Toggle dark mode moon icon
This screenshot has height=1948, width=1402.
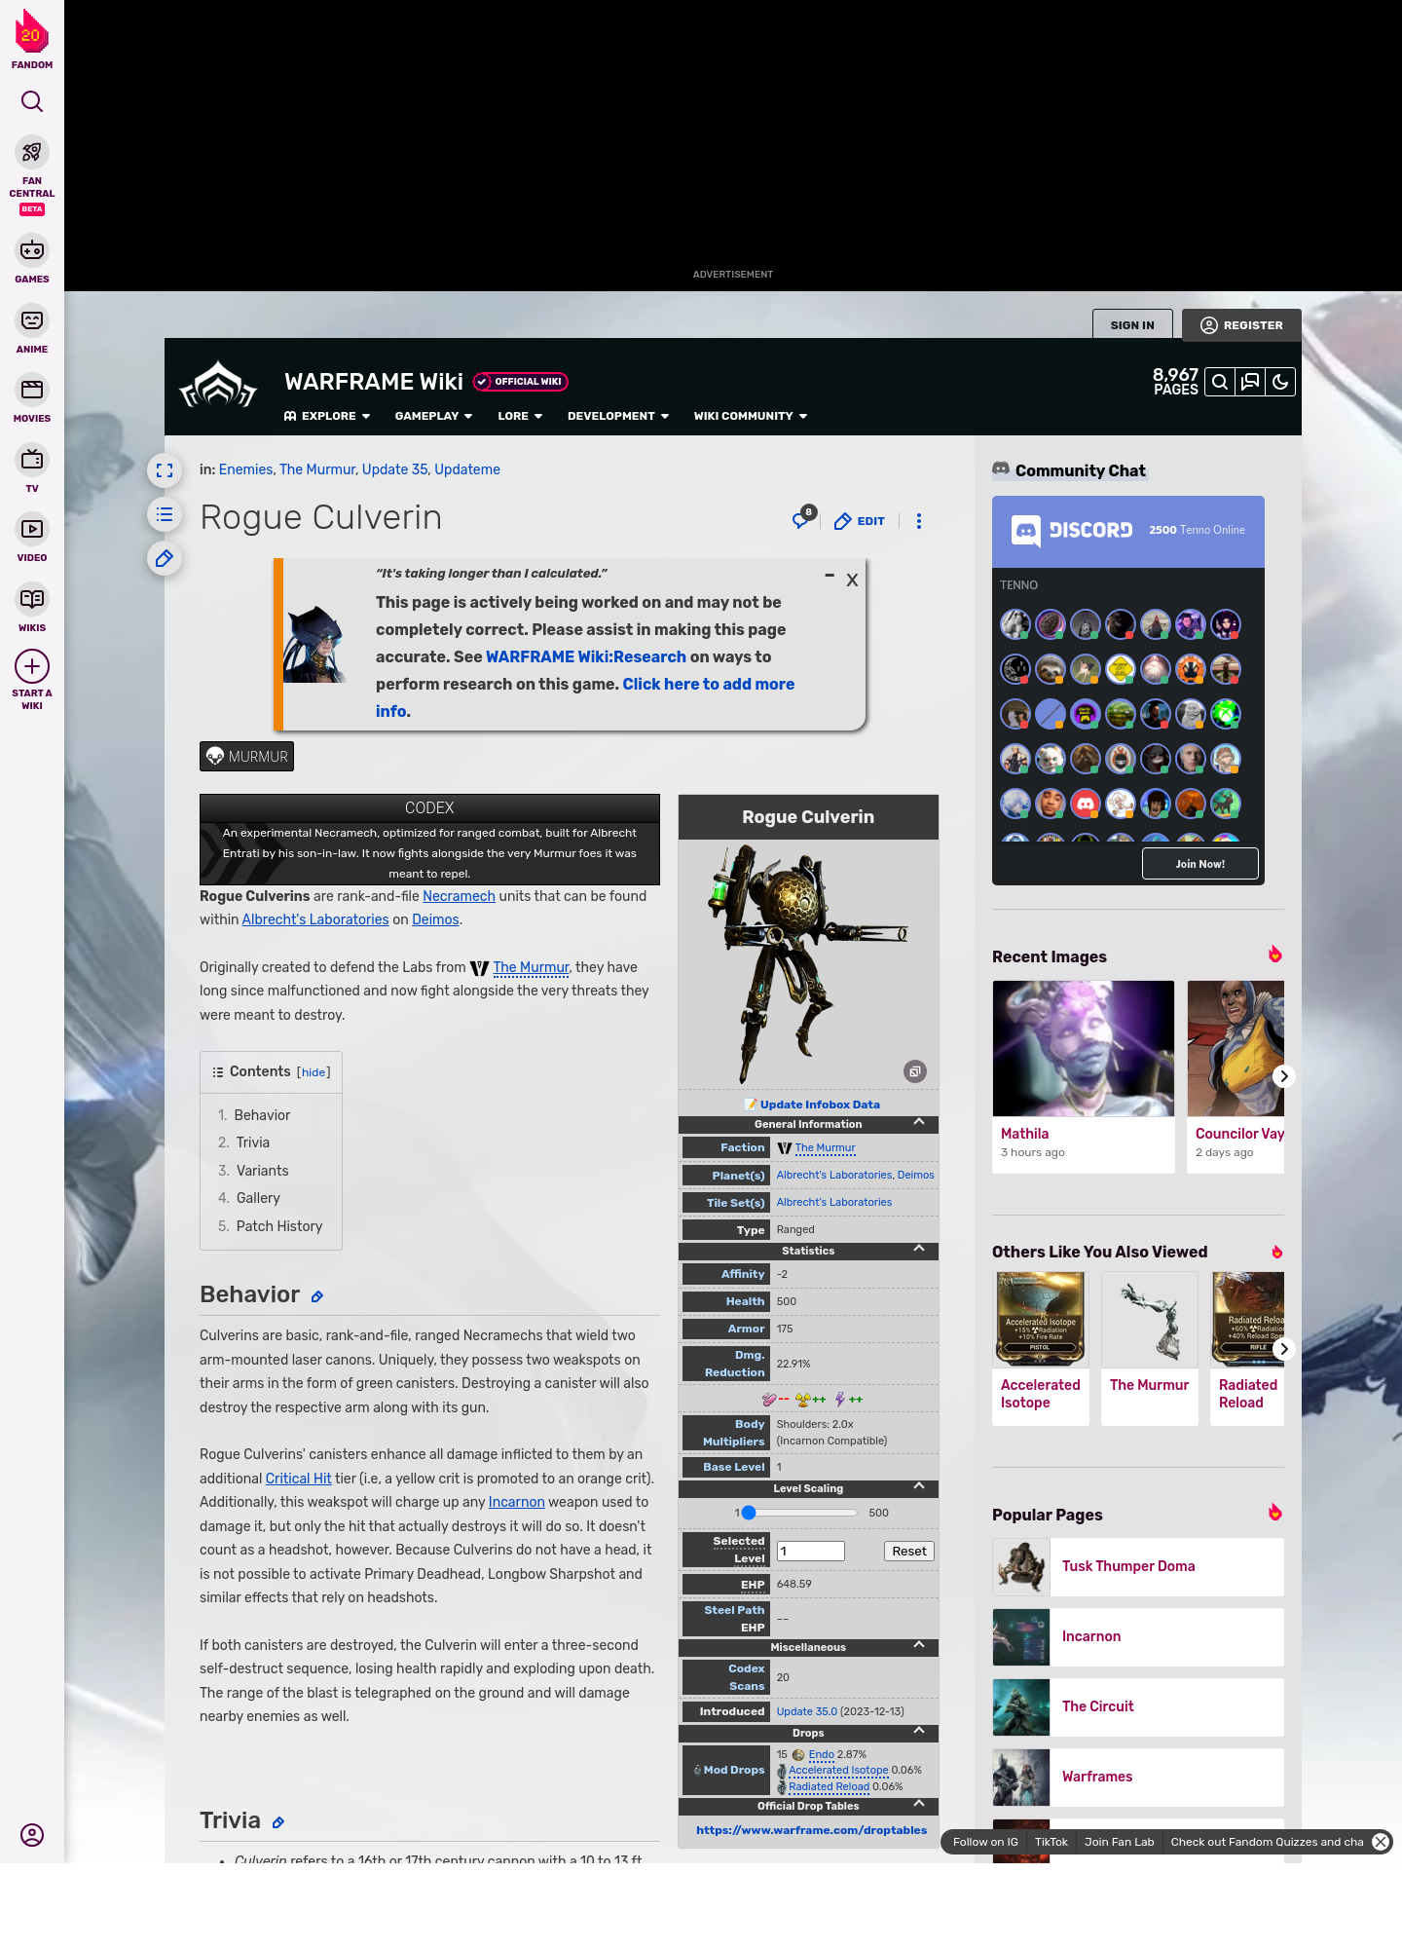point(1280,382)
